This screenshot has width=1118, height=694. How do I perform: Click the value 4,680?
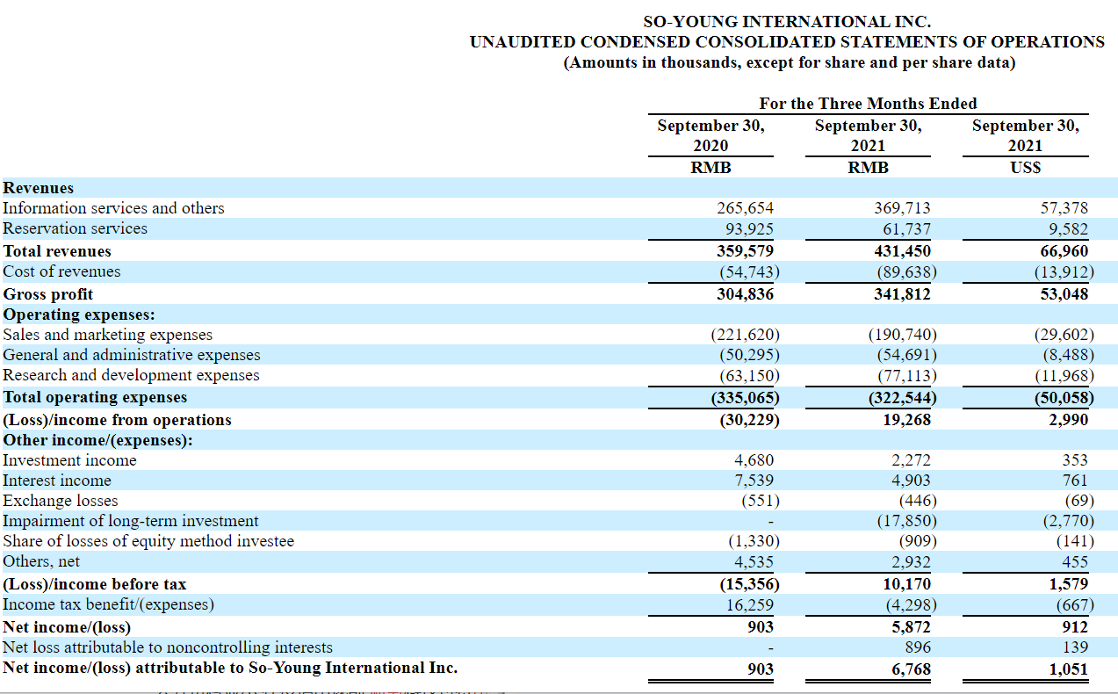coord(754,460)
